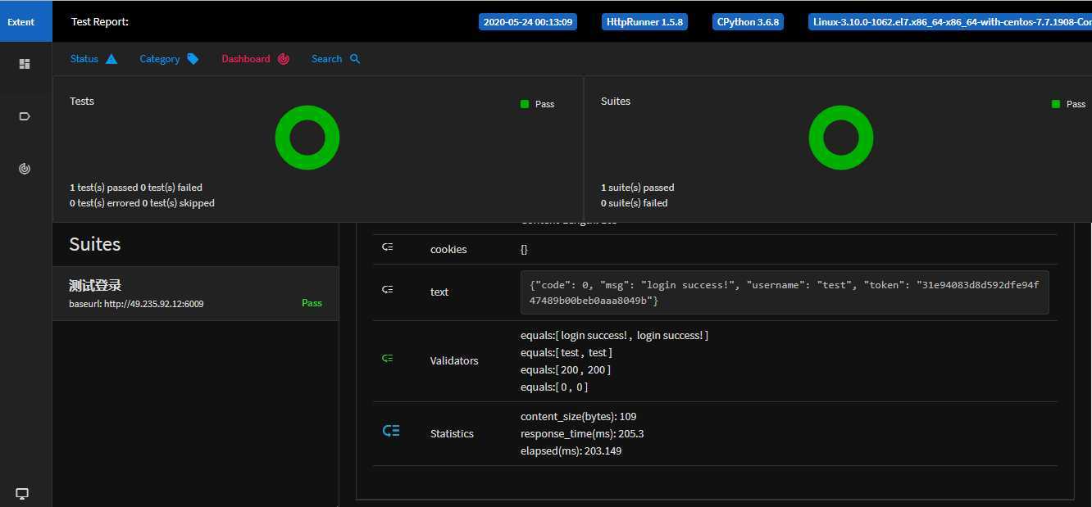1092x507 pixels.
Task: Click the cookies label
Action: pyautogui.click(x=448, y=249)
